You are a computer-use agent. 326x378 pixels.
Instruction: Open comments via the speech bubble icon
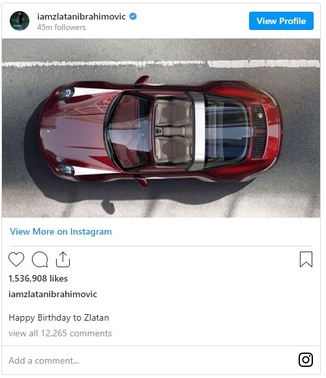pos(40,259)
